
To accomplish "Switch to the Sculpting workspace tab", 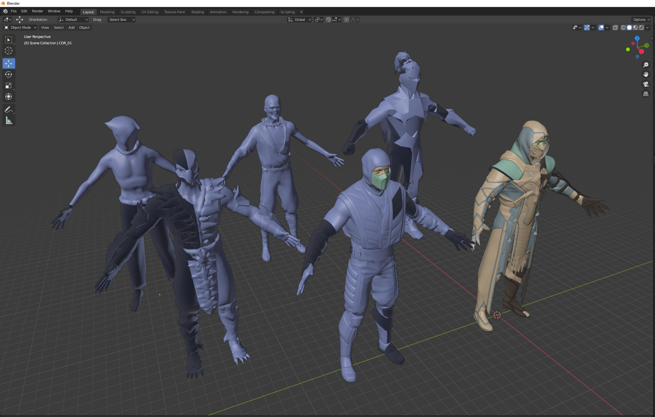I will (x=128, y=12).
